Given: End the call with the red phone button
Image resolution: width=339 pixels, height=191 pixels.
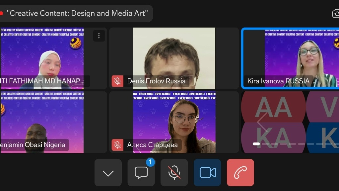Looking at the screenshot, I should [240, 173].
